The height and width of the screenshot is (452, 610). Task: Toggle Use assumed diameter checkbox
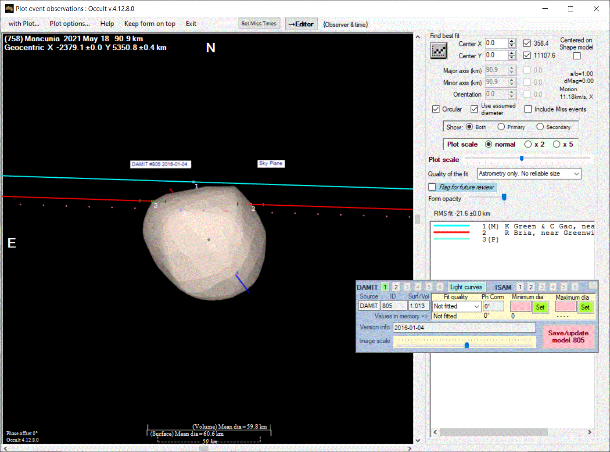point(474,109)
